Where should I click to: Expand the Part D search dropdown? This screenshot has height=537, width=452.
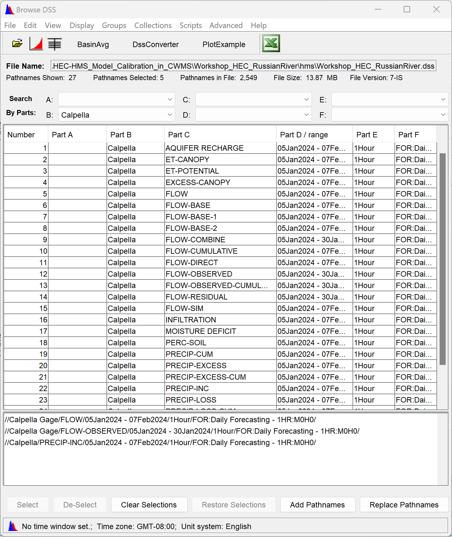pyautogui.click(x=306, y=114)
